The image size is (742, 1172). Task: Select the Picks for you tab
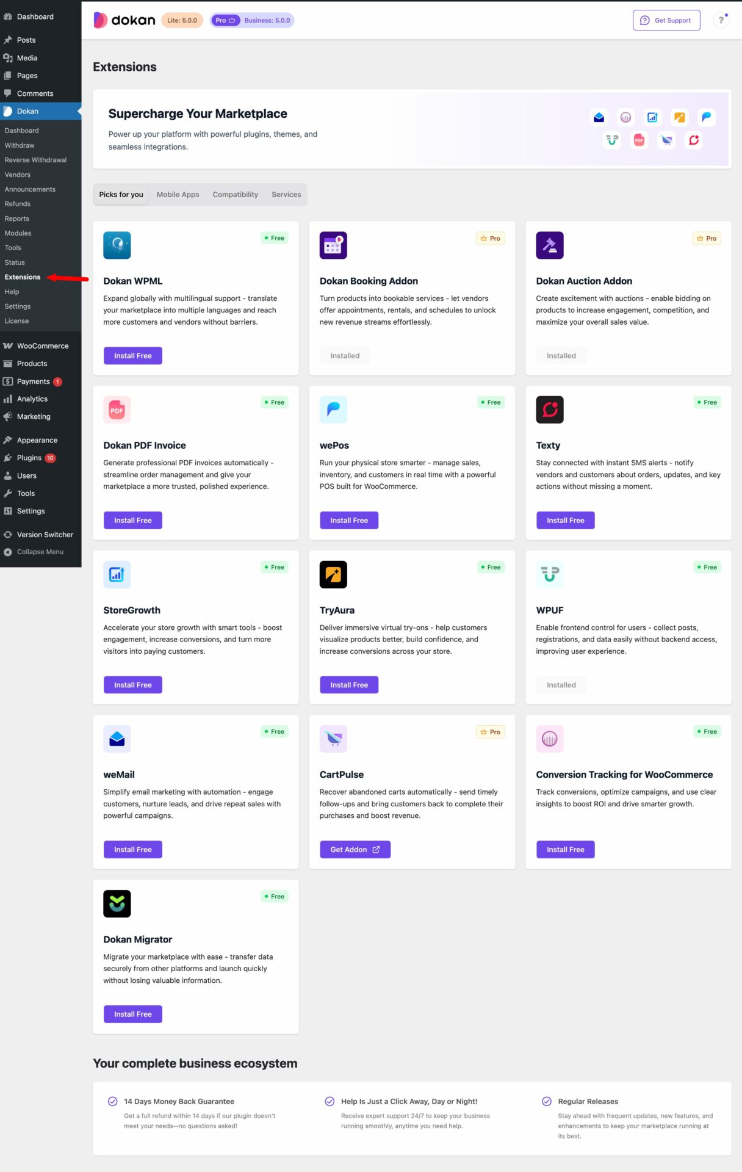121,195
